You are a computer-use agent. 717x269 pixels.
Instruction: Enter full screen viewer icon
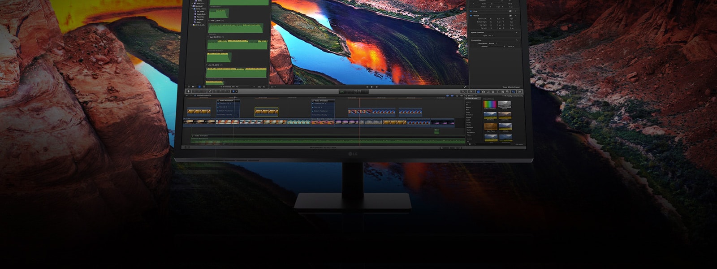(x=465, y=87)
